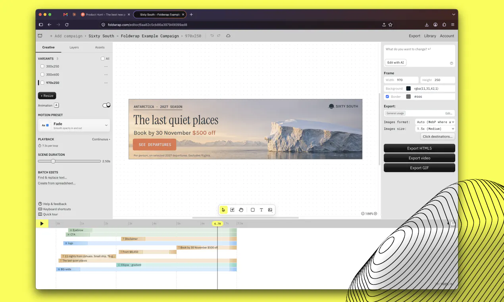
Task: Open options menu for 300x600 variant
Action: pos(106,74)
